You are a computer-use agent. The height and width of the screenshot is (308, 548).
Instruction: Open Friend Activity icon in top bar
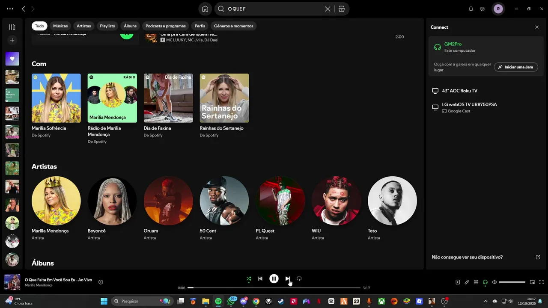482,9
